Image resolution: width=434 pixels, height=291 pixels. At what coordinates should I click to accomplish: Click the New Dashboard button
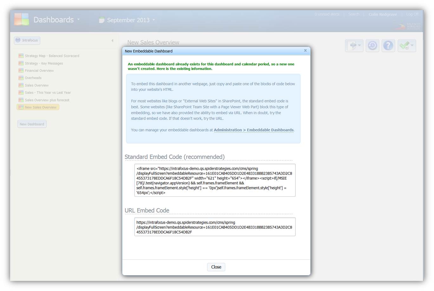(x=32, y=124)
